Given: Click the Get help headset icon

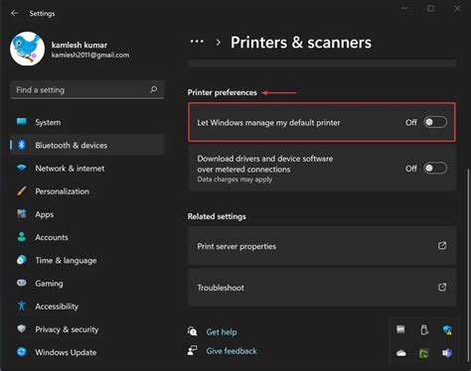Looking at the screenshot, I should pos(193,331).
